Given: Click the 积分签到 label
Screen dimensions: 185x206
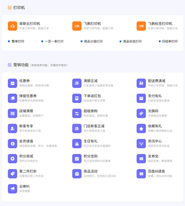Looking at the screenshot, I should (x=90, y=156).
